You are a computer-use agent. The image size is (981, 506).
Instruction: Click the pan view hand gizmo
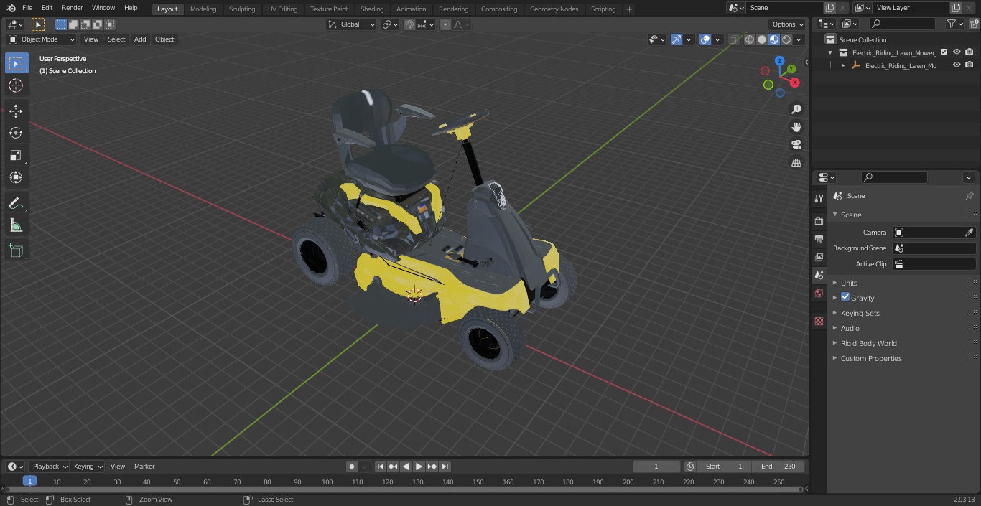coord(796,127)
